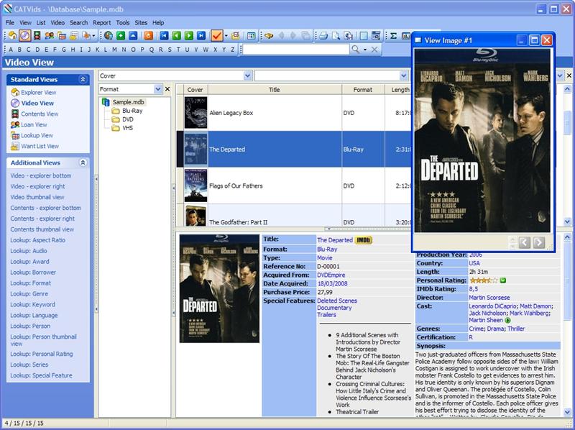Click the Want List toolbar icon
Screen dimensions: 575x430
(x=74, y=35)
